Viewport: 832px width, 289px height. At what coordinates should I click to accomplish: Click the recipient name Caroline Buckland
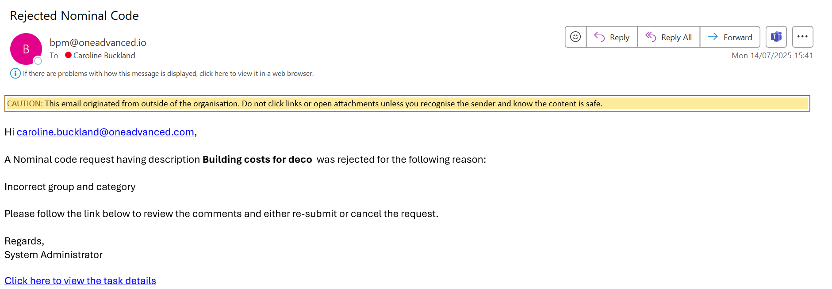pyautogui.click(x=104, y=55)
